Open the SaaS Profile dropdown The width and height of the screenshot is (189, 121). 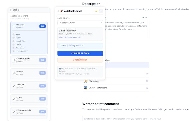click(x=80, y=23)
